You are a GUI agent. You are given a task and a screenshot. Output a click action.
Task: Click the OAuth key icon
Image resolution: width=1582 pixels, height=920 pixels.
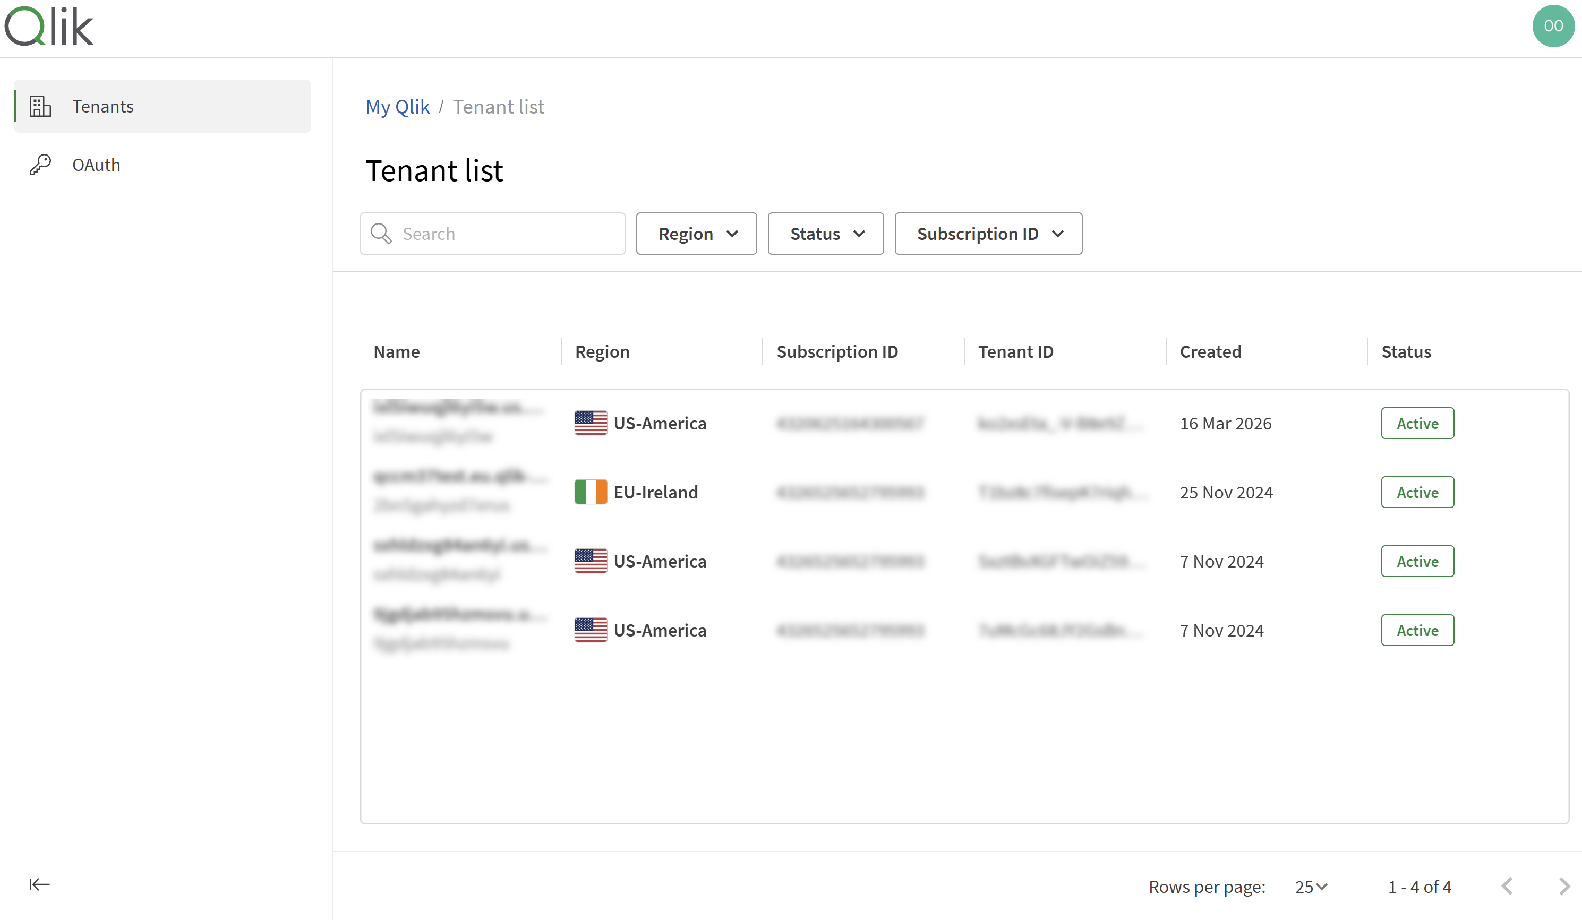click(x=39, y=165)
